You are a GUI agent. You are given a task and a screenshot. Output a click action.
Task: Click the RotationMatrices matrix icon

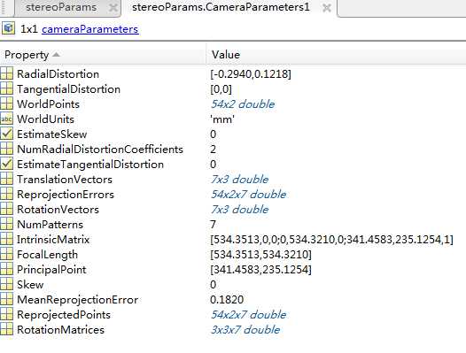(x=6, y=329)
